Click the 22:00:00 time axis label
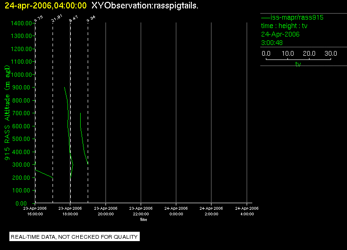347x250 pixels. coord(141,214)
